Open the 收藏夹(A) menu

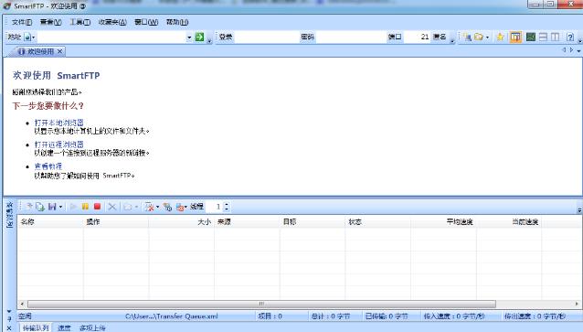[112, 22]
